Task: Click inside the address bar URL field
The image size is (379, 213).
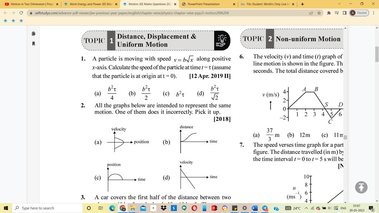Action: tap(148, 12)
